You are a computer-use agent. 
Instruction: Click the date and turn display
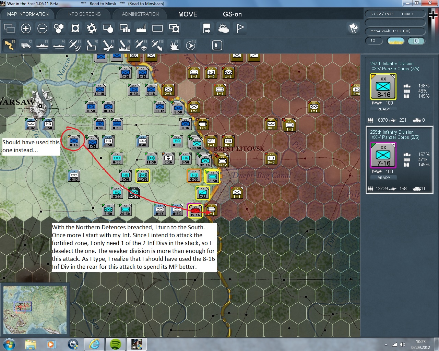point(395,14)
